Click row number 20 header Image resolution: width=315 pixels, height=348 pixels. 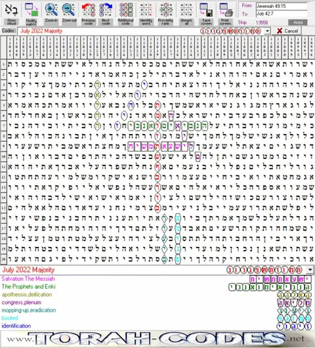click(x=3, y=259)
